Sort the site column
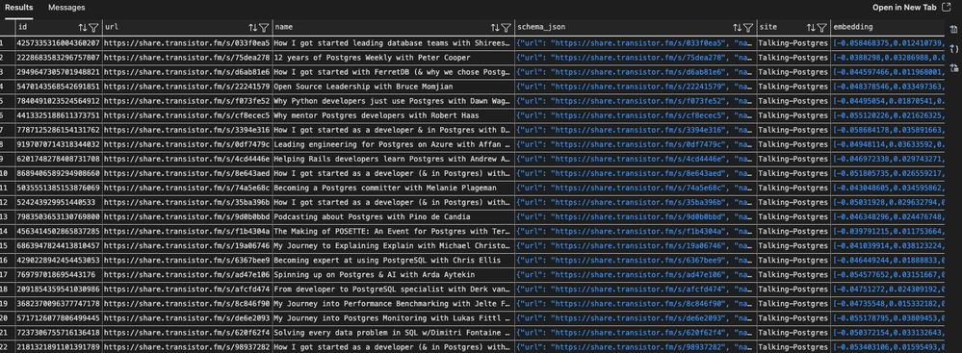 coord(811,28)
